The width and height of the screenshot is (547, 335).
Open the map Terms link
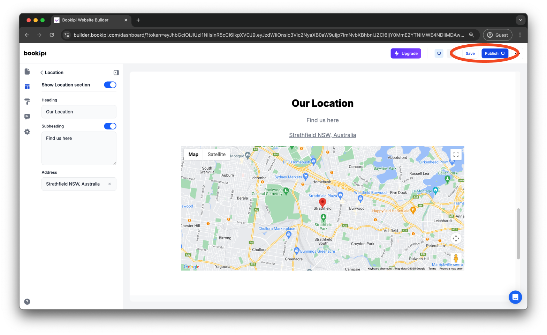point(432,269)
